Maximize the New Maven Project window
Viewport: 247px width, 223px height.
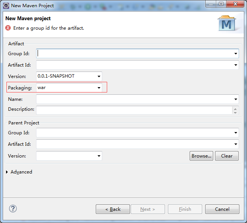221,4
